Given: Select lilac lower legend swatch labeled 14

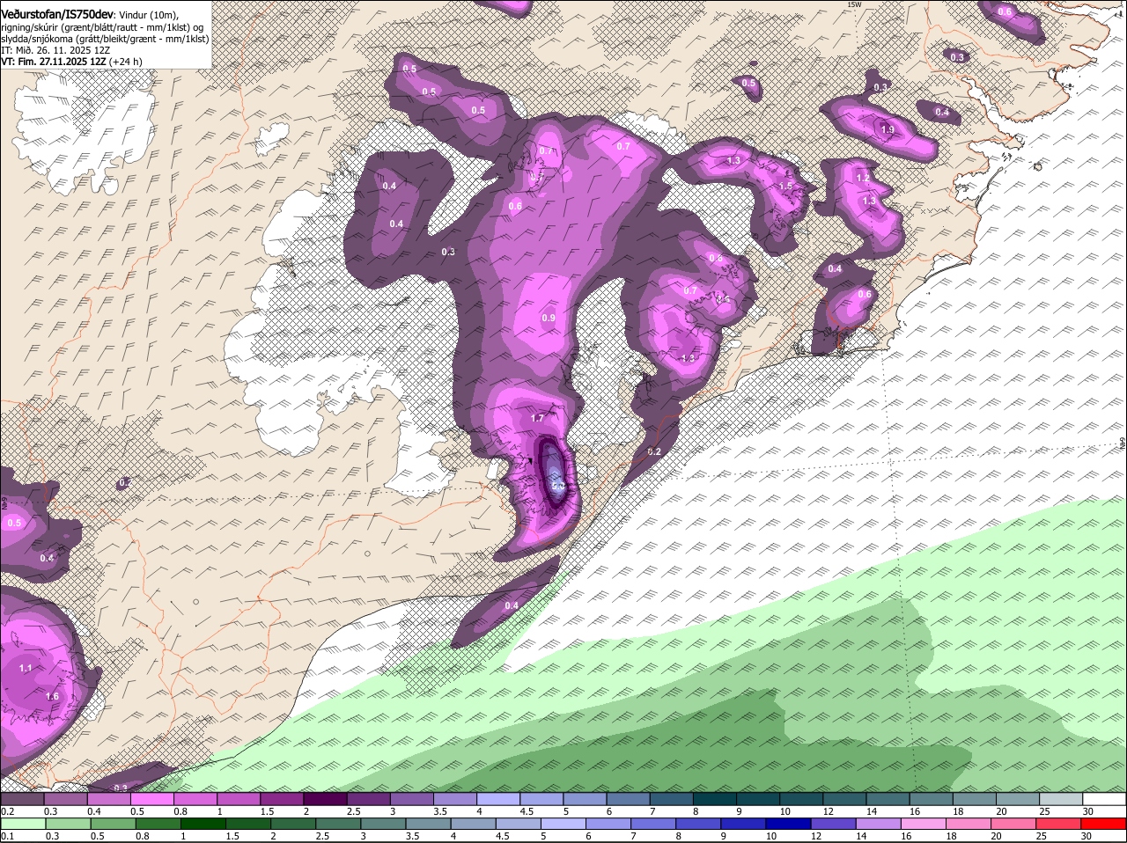Looking at the screenshot, I should coord(879,824).
